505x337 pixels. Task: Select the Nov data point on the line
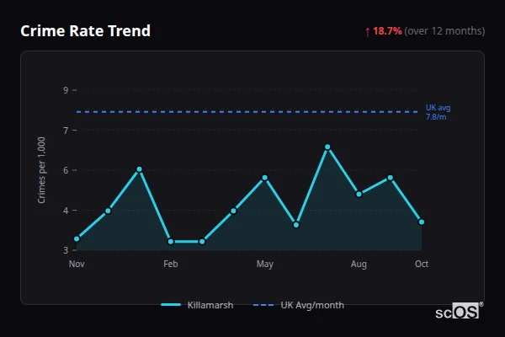[x=77, y=239]
